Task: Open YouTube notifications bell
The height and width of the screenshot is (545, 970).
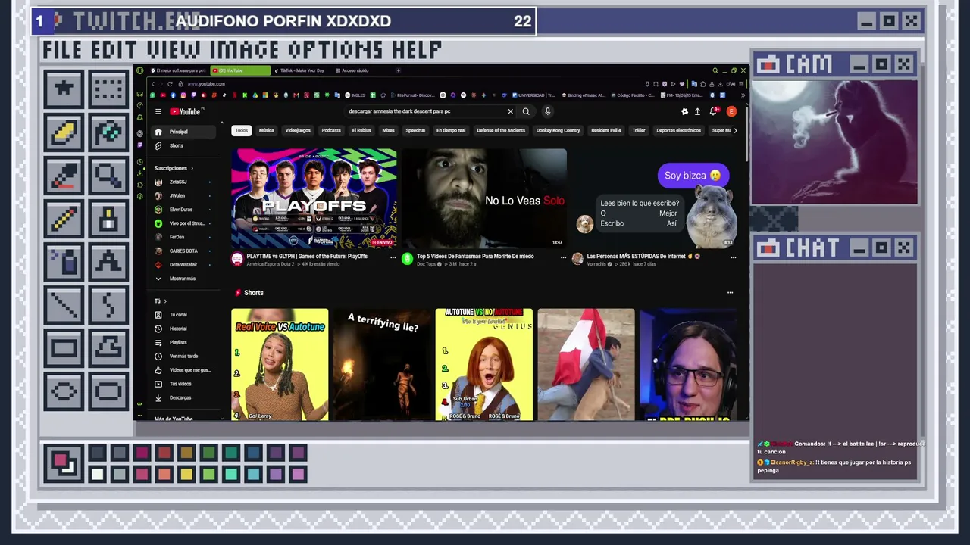Action: (713, 111)
